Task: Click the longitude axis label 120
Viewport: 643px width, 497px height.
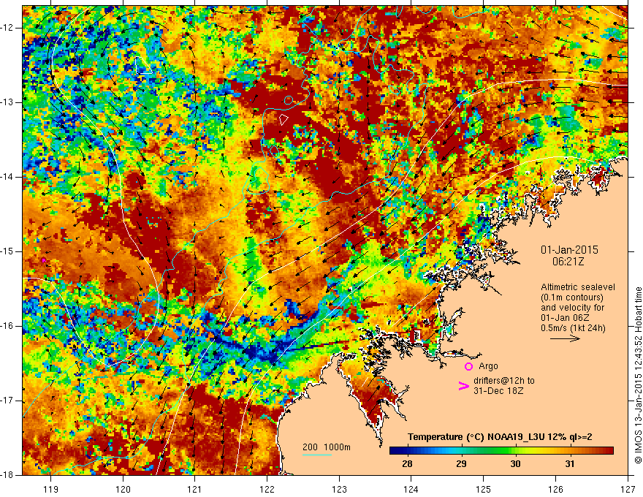Action: tap(123, 489)
